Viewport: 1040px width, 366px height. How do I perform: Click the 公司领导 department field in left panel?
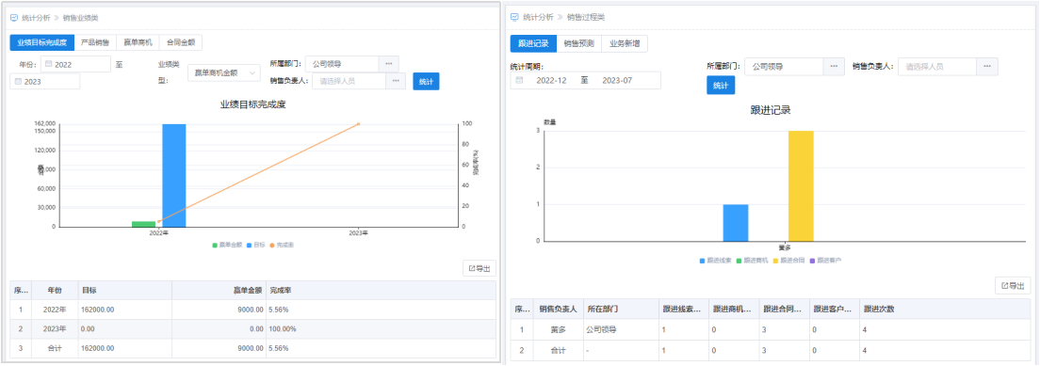tap(342, 64)
